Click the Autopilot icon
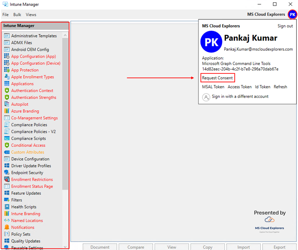298x250 pixels. coord(7,104)
